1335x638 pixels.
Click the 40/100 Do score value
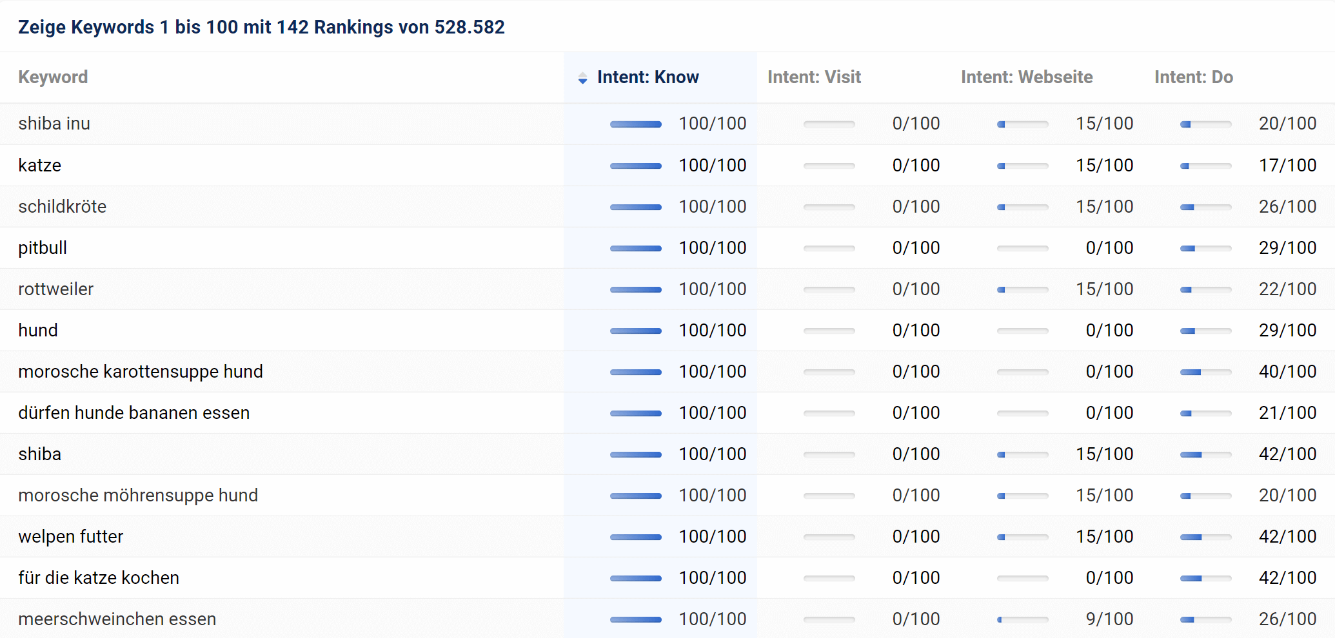[1287, 371]
